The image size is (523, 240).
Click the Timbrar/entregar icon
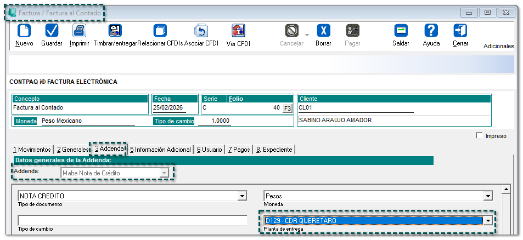click(115, 31)
